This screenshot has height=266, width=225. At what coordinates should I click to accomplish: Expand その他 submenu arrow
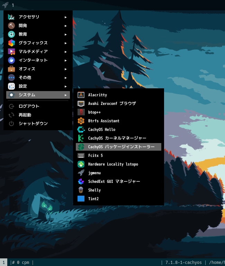pyautogui.click(x=66, y=78)
